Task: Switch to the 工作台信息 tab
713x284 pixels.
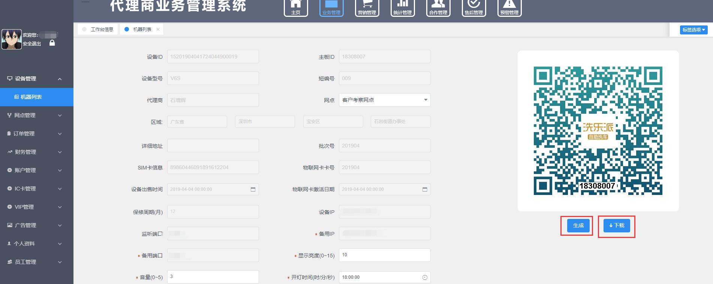Action: [x=98, y=29]
